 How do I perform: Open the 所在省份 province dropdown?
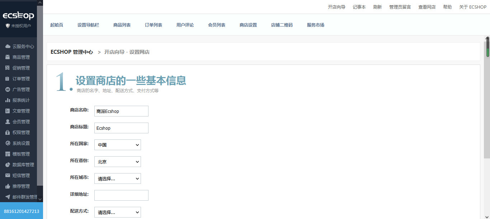click(117, 161)
